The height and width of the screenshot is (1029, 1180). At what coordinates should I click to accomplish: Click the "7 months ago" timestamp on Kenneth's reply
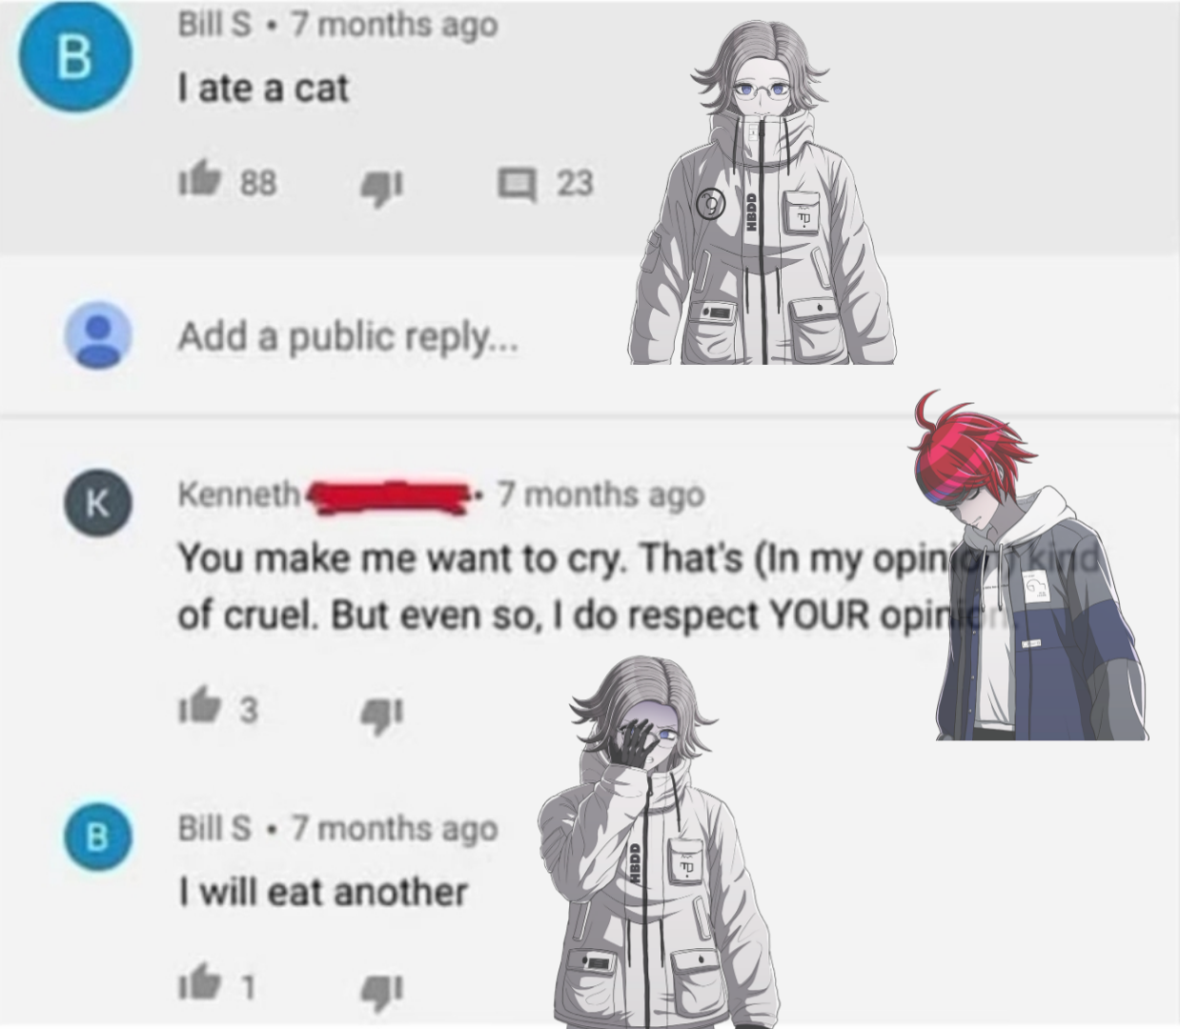(600, 494)
